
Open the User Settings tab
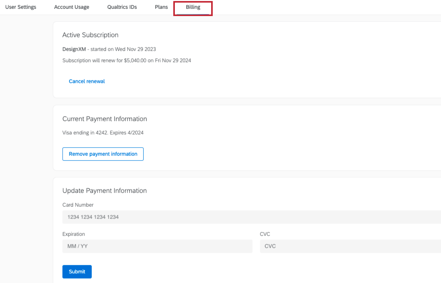click(x=21, y=7)
